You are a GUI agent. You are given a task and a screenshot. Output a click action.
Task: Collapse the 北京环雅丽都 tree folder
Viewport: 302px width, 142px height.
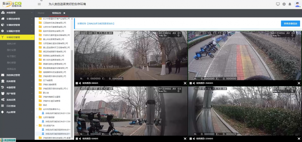37,117
